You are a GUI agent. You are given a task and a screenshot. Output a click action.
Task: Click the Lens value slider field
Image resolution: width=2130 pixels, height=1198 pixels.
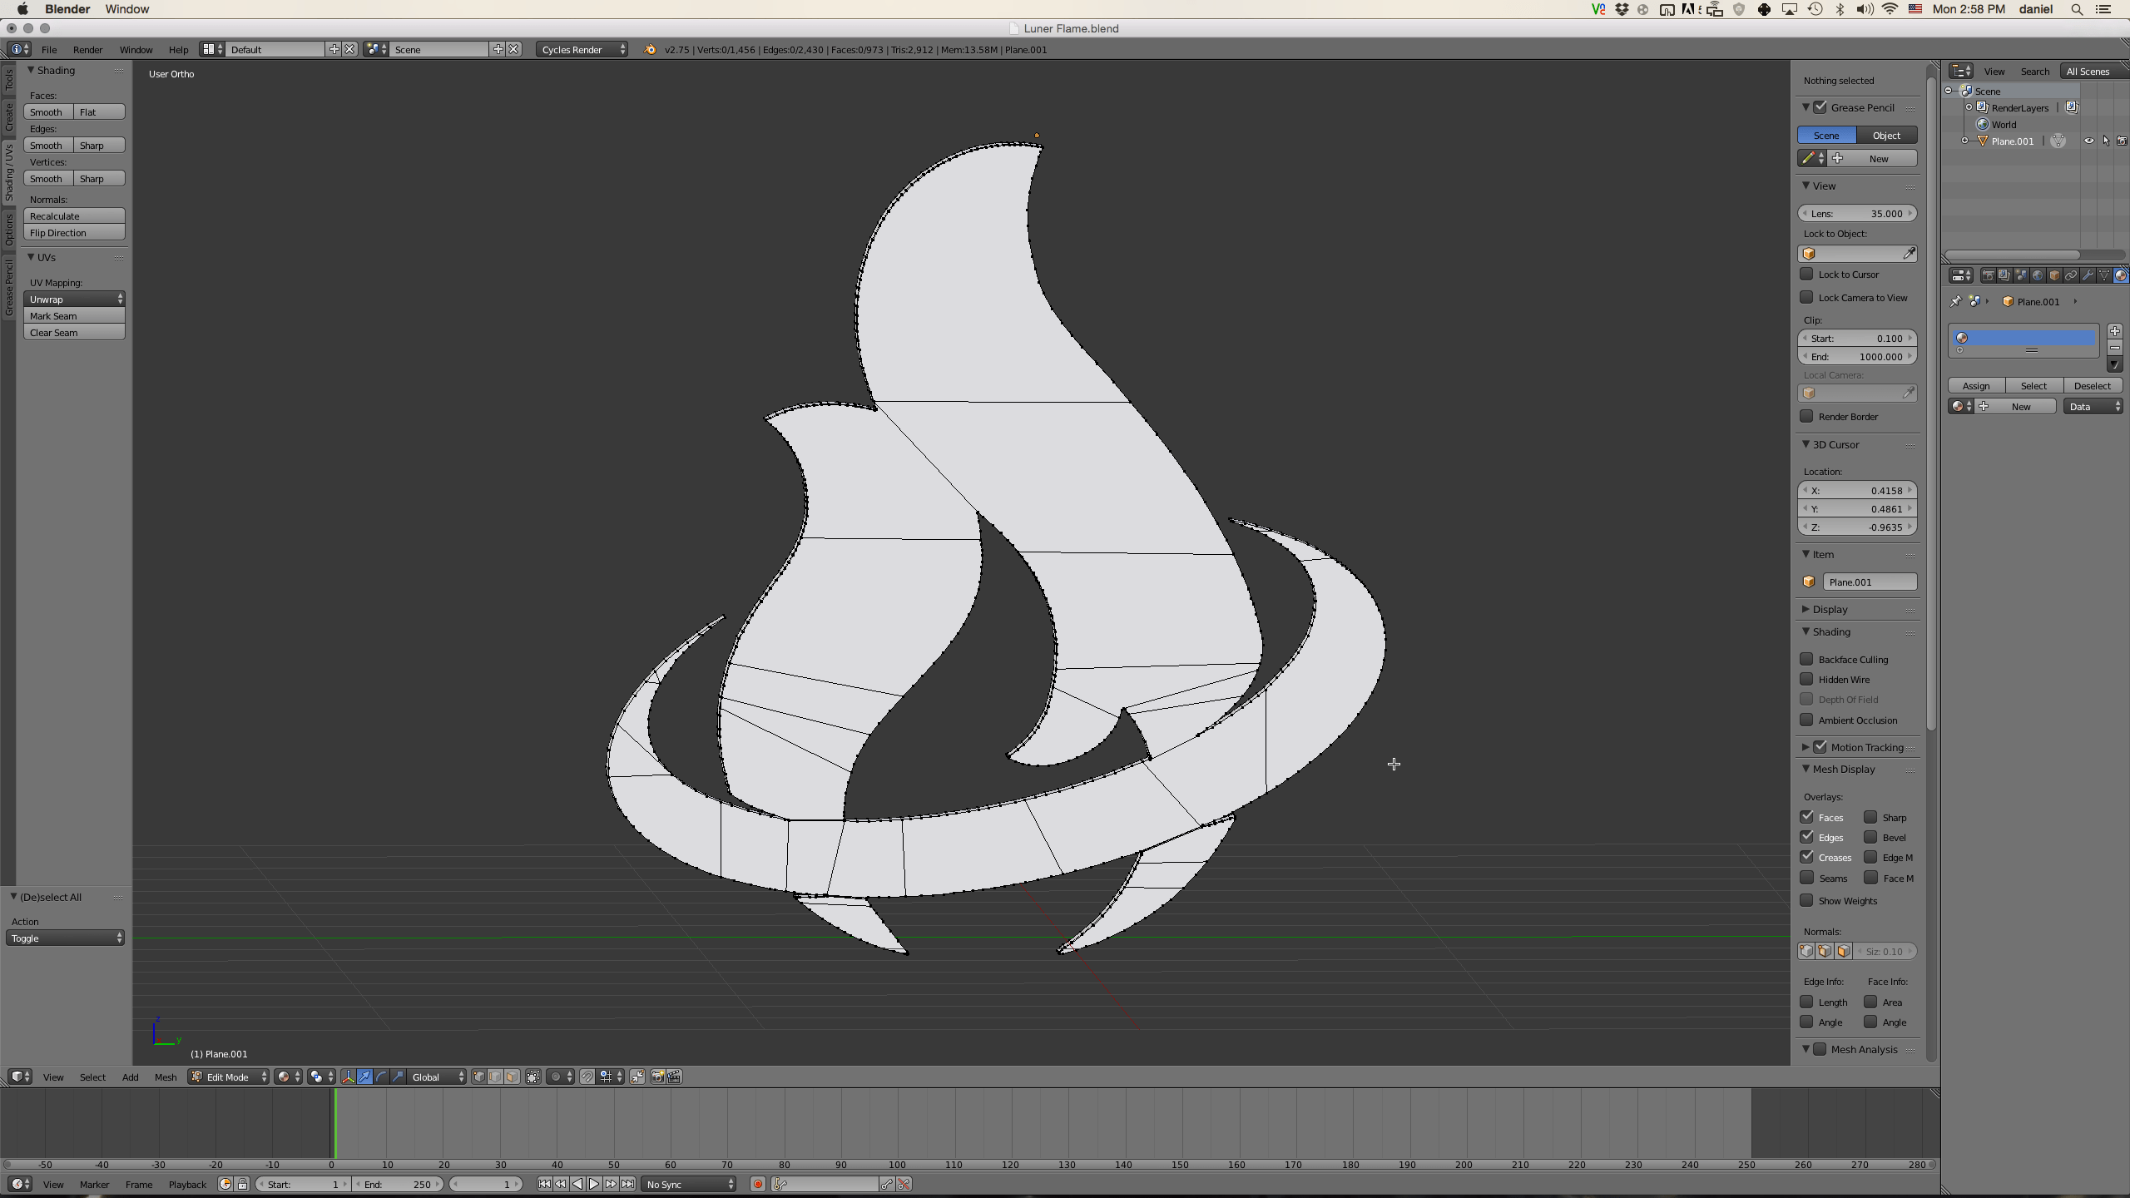(x=1856, y=214)
